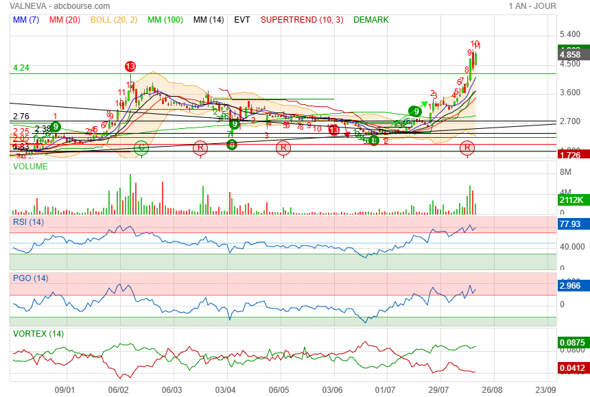Click the 2.76 horizontal level label
Viewport: 590px width, 397px height.
pyautogui.click(x=21, y=117)
